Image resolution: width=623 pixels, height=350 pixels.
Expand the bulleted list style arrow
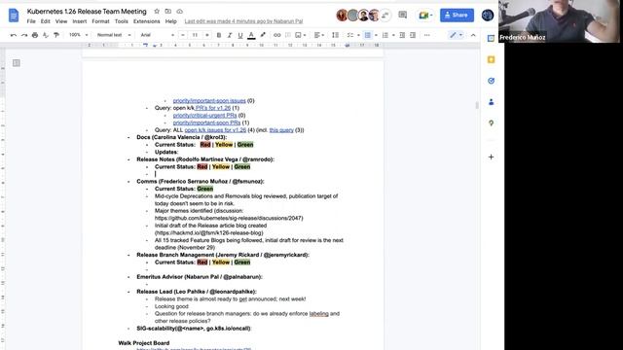point(376,35)
